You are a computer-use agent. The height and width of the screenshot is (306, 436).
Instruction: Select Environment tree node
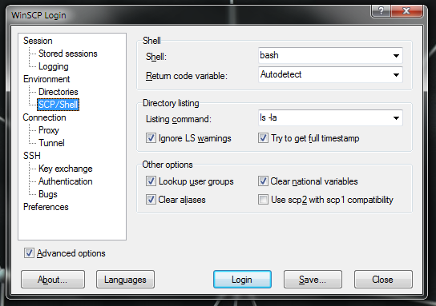(x=46, y=79)
